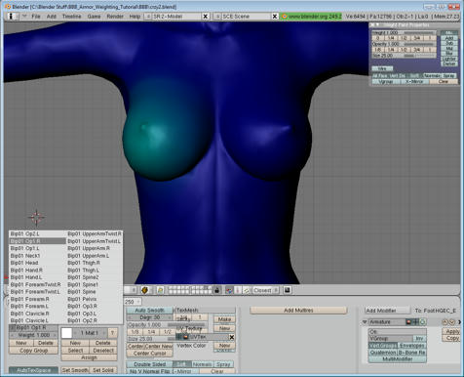Collapse the header pulldown menu arrow beside File
The image size is (464, 377).
[24, 16]
